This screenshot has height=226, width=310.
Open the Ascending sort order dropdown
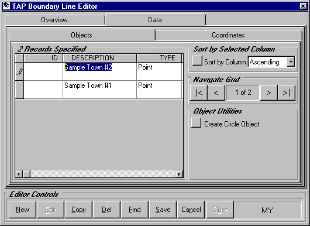coord(291,61)
